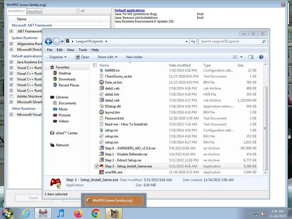This screenshot has width=292, height=219.
Task: Click the Explorer Forward navigation arrow
Action: [x=56, y=41]
